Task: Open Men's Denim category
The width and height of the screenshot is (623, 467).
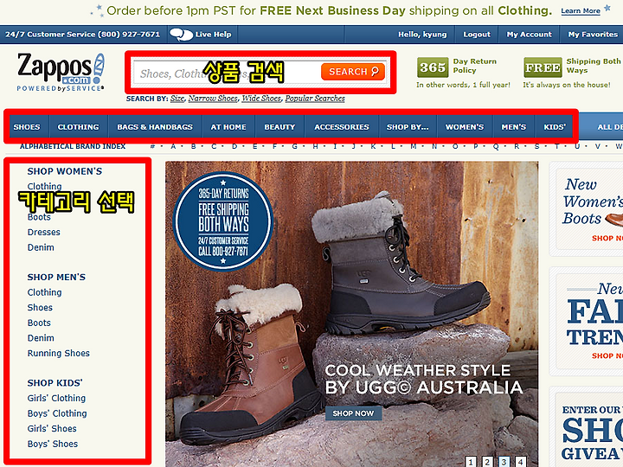Action: coord(41,338)
